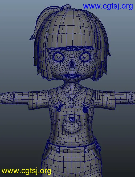The height and width of the screenshot is (177, 135).
Task: Select the character's nose mesh
Action: (72, 65)
